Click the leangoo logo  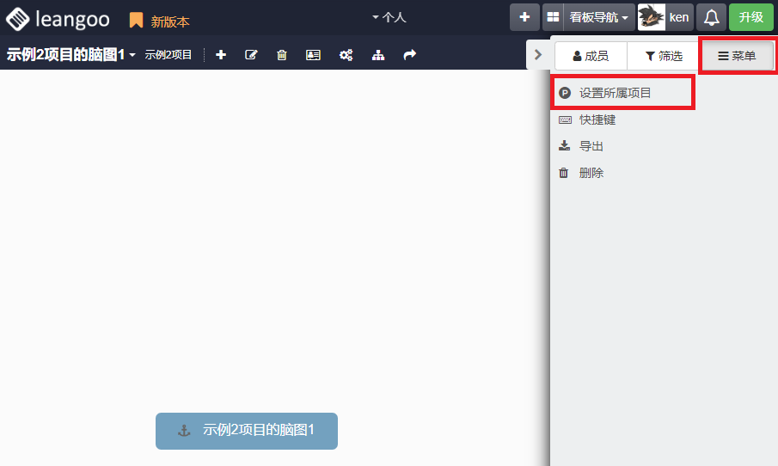58,19
